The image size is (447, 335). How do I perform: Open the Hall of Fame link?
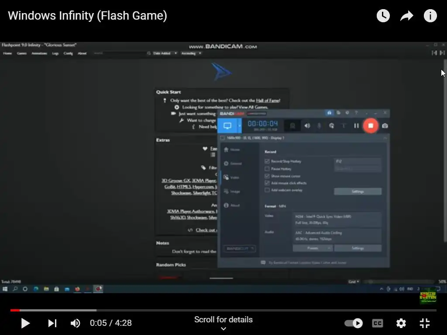click(268, 100)
